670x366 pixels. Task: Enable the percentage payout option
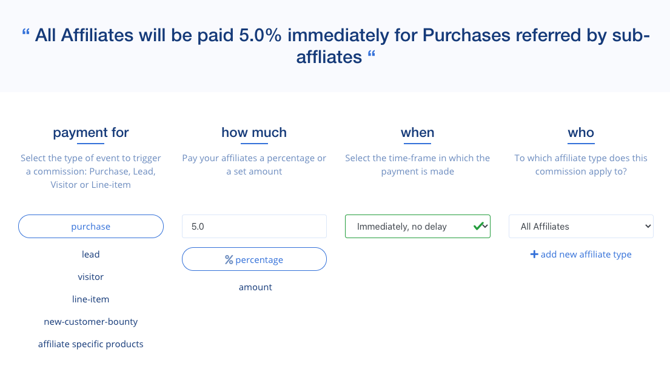254,259
